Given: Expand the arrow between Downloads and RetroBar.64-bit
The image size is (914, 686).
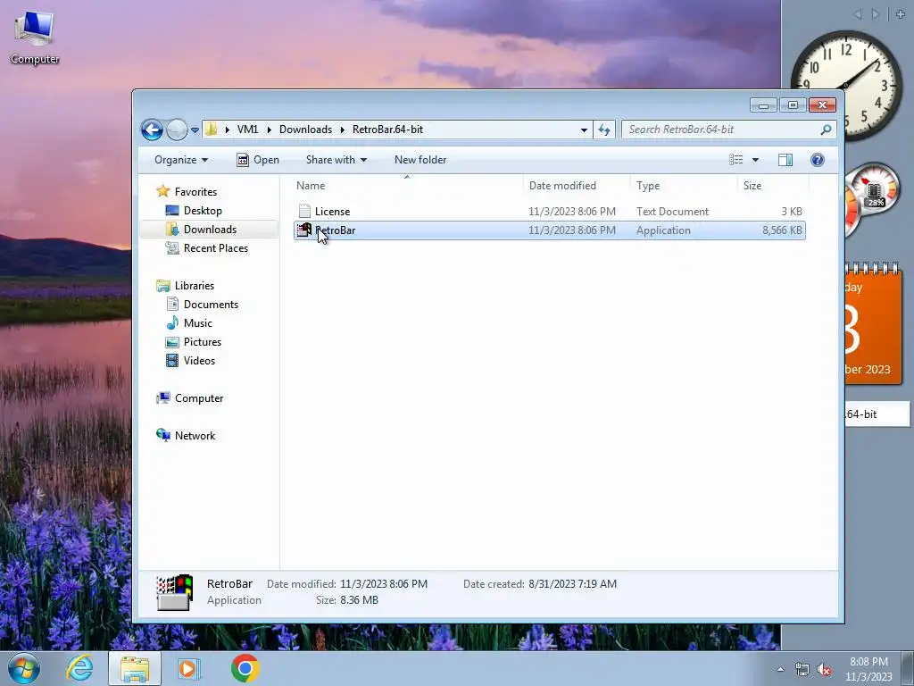Looking at the screenshot, I should pos(343,130).
